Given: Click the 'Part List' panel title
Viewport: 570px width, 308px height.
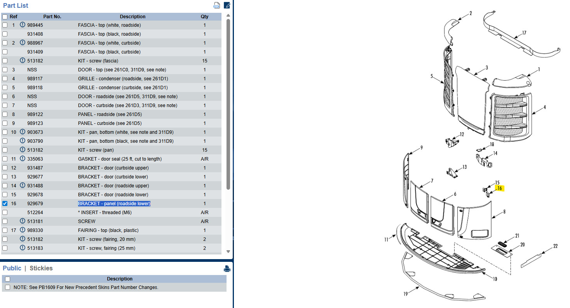Looking at the screenshot, I should tap(16, 5).
